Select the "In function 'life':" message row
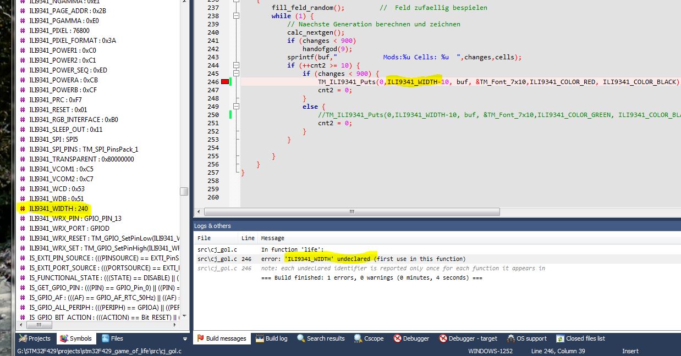 [437, 249]
